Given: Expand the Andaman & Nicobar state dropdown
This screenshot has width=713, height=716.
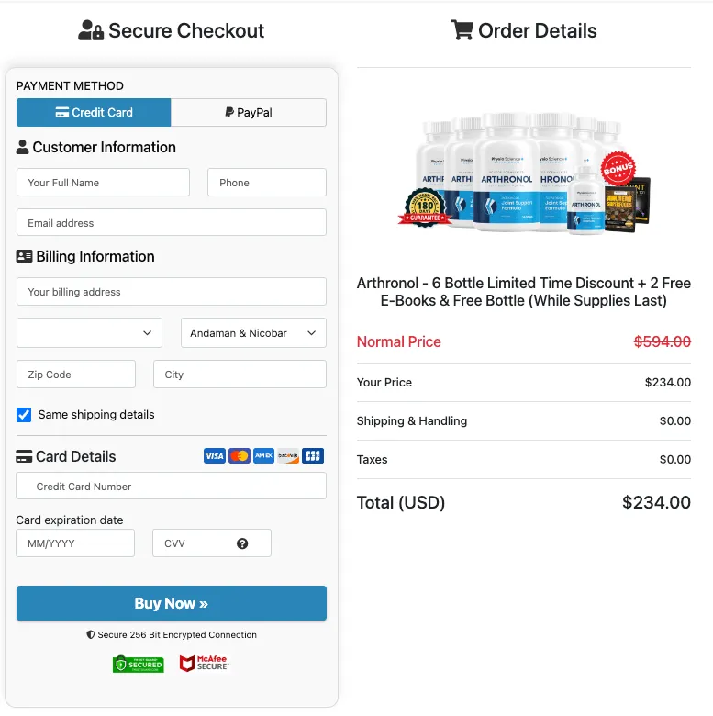Looking at the screenshot, I should pyautogui.click(x=253, y=333).
